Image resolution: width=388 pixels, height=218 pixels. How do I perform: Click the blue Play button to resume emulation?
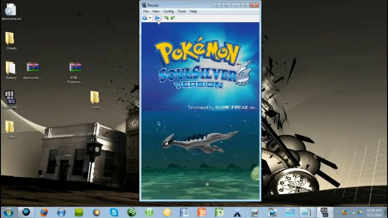(x=157, y=18)
